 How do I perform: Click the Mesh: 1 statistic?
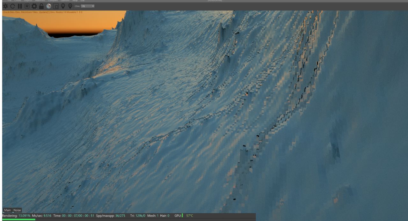pos(153,216)
